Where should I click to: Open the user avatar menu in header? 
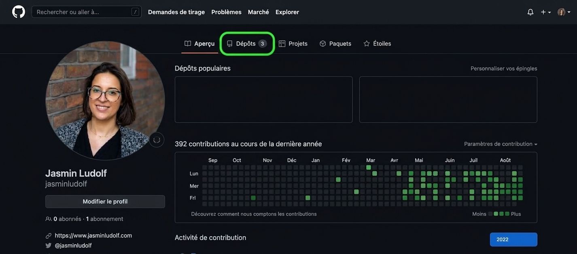[564, 12]
